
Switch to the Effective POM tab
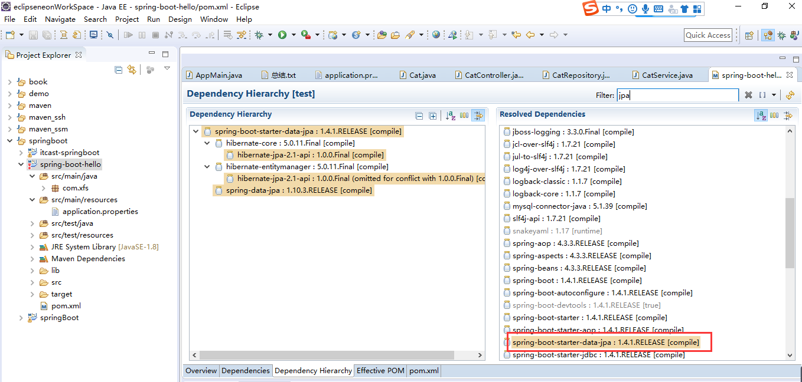(x=380, y=371)
